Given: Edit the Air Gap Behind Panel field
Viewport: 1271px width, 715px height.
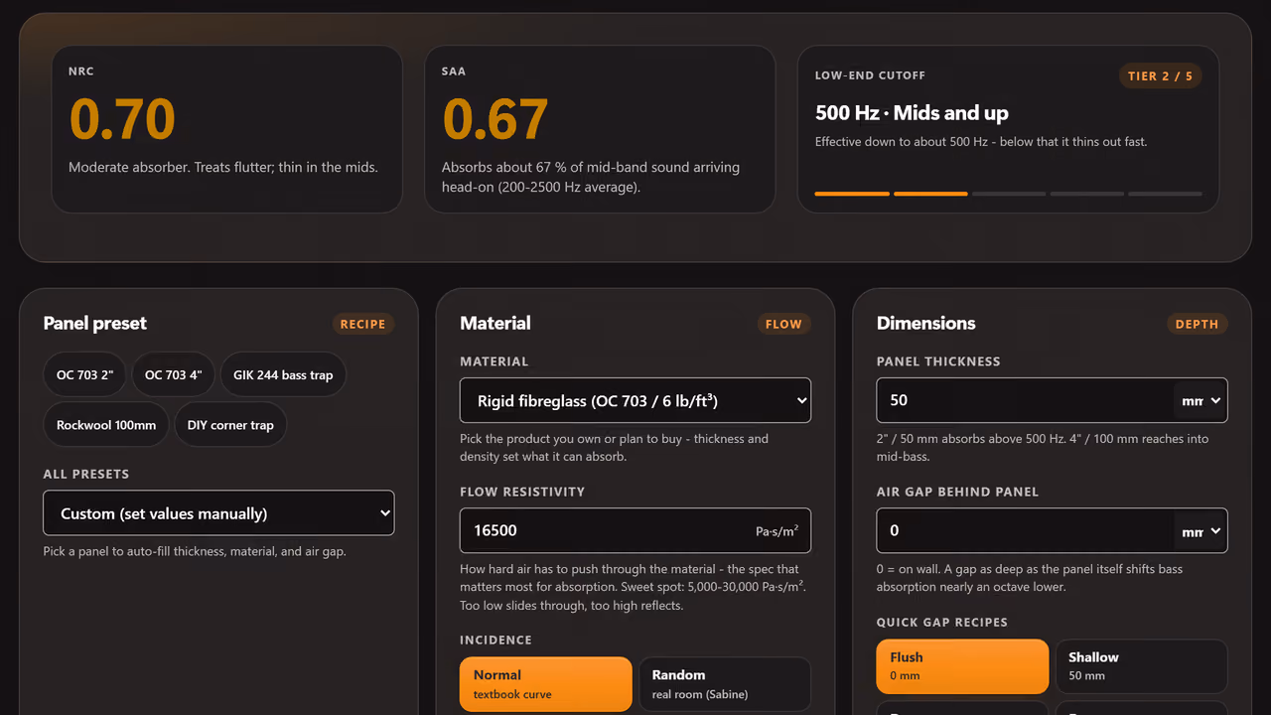Looking at the screenshot, I should pyautogui.click(x=1026, y=530).
